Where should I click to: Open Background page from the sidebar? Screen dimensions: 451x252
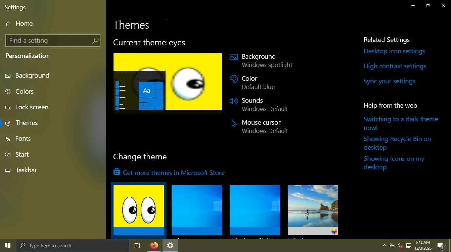[x=32, y=75]
